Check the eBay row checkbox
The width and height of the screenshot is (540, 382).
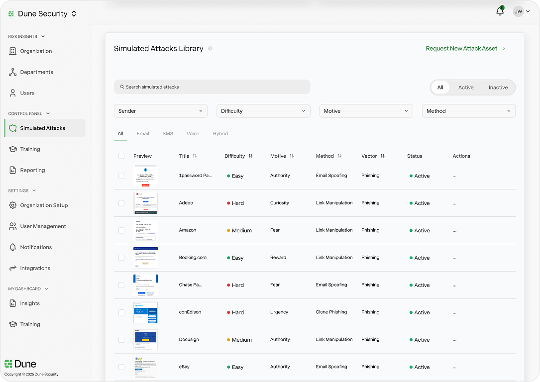click(x=121, y=367)
